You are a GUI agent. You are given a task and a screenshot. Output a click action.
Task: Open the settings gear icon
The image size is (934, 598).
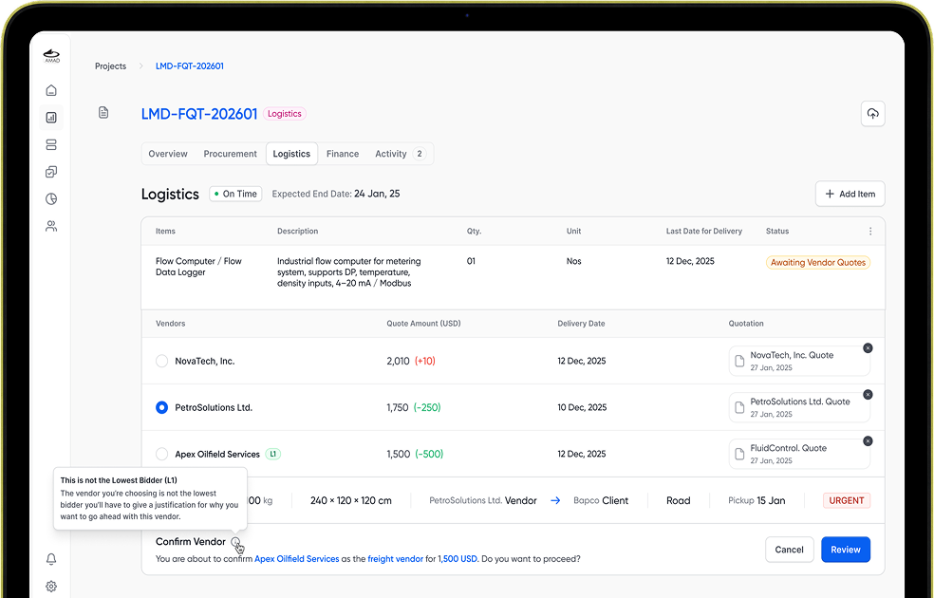click(x=51, y=586)
